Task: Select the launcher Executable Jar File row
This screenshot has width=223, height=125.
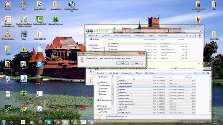Action: [147, 49]
